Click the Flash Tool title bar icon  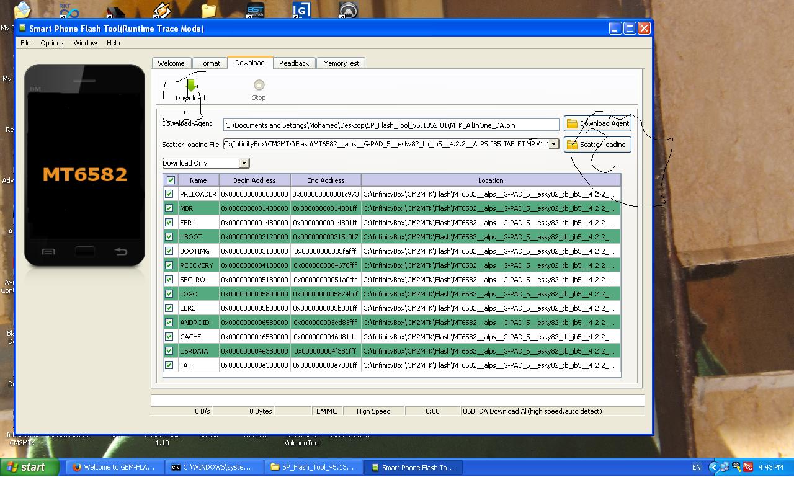click(x=22, y=28)
